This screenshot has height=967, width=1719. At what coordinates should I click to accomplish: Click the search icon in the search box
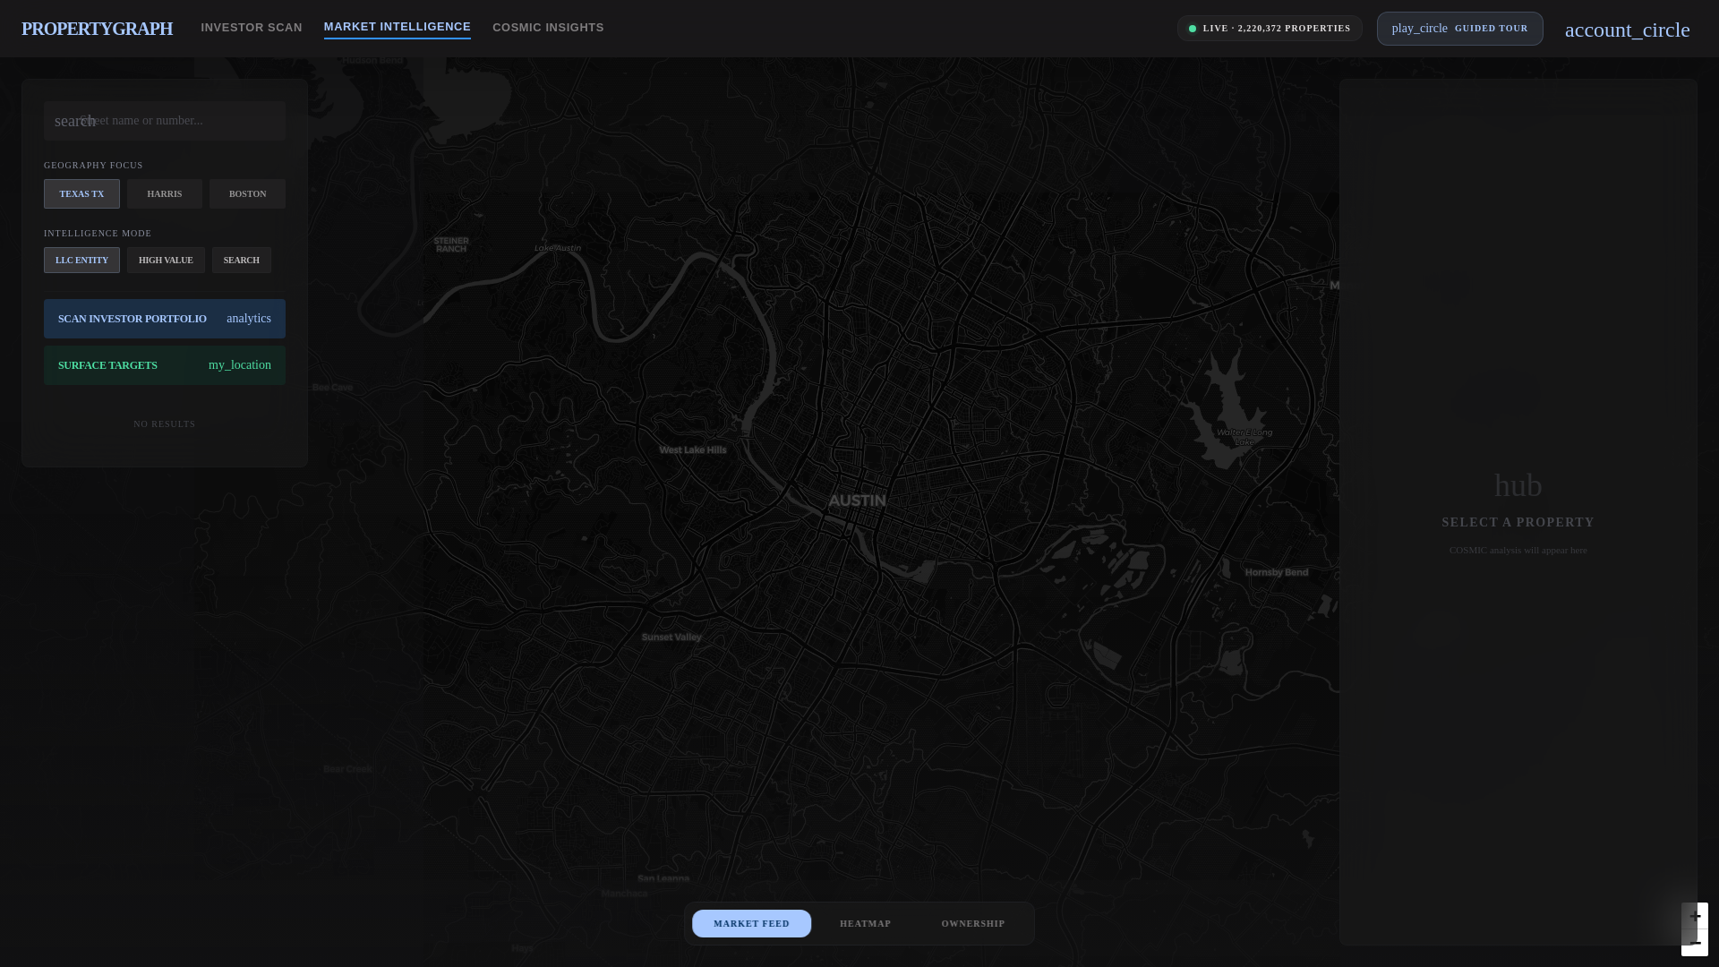click(x=74, y=121)
